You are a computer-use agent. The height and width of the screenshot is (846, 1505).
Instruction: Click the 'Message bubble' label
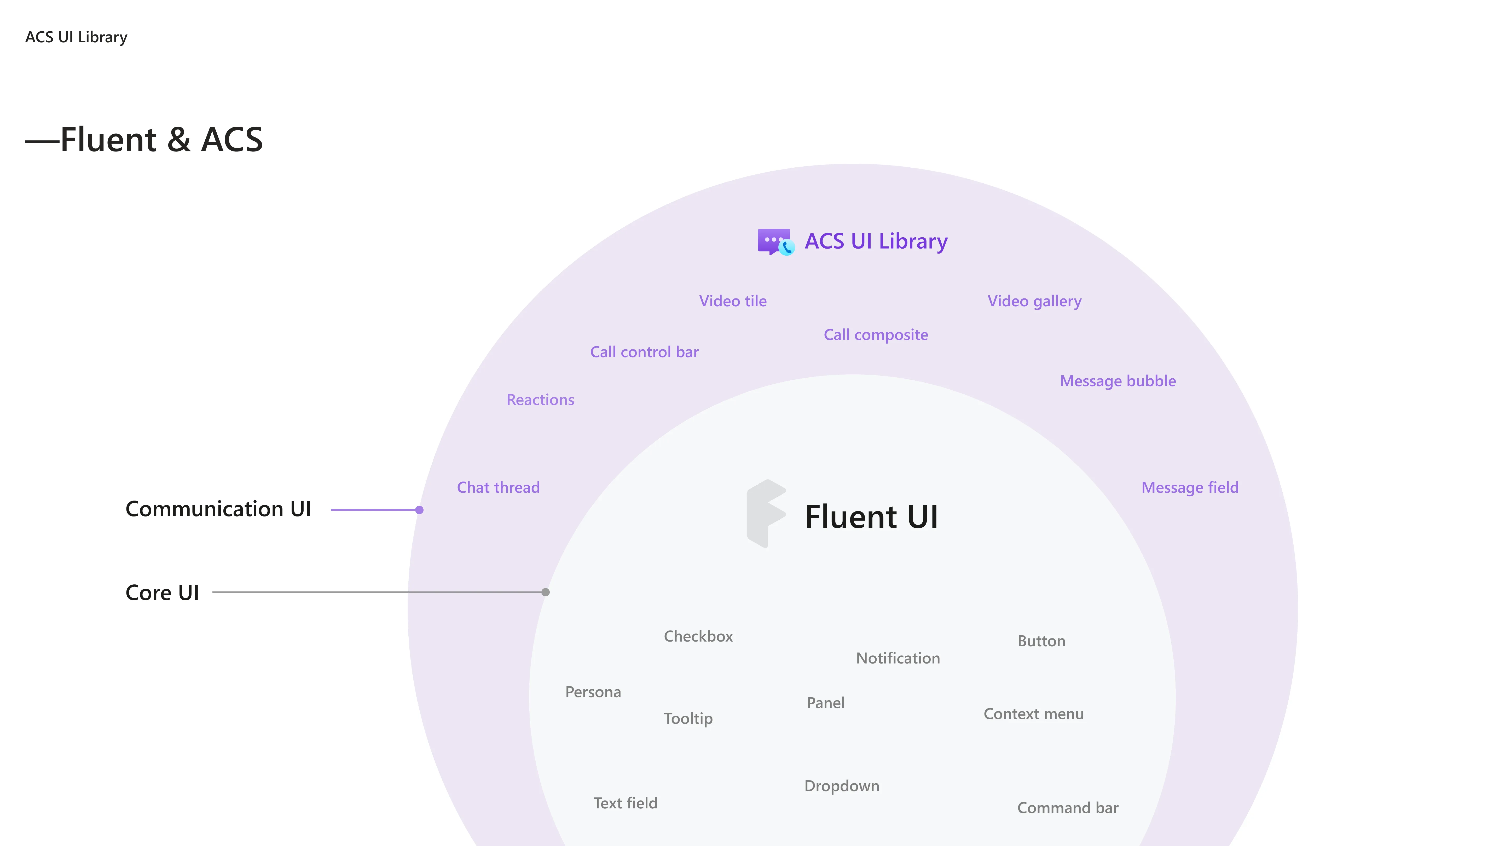[1118, 381]
